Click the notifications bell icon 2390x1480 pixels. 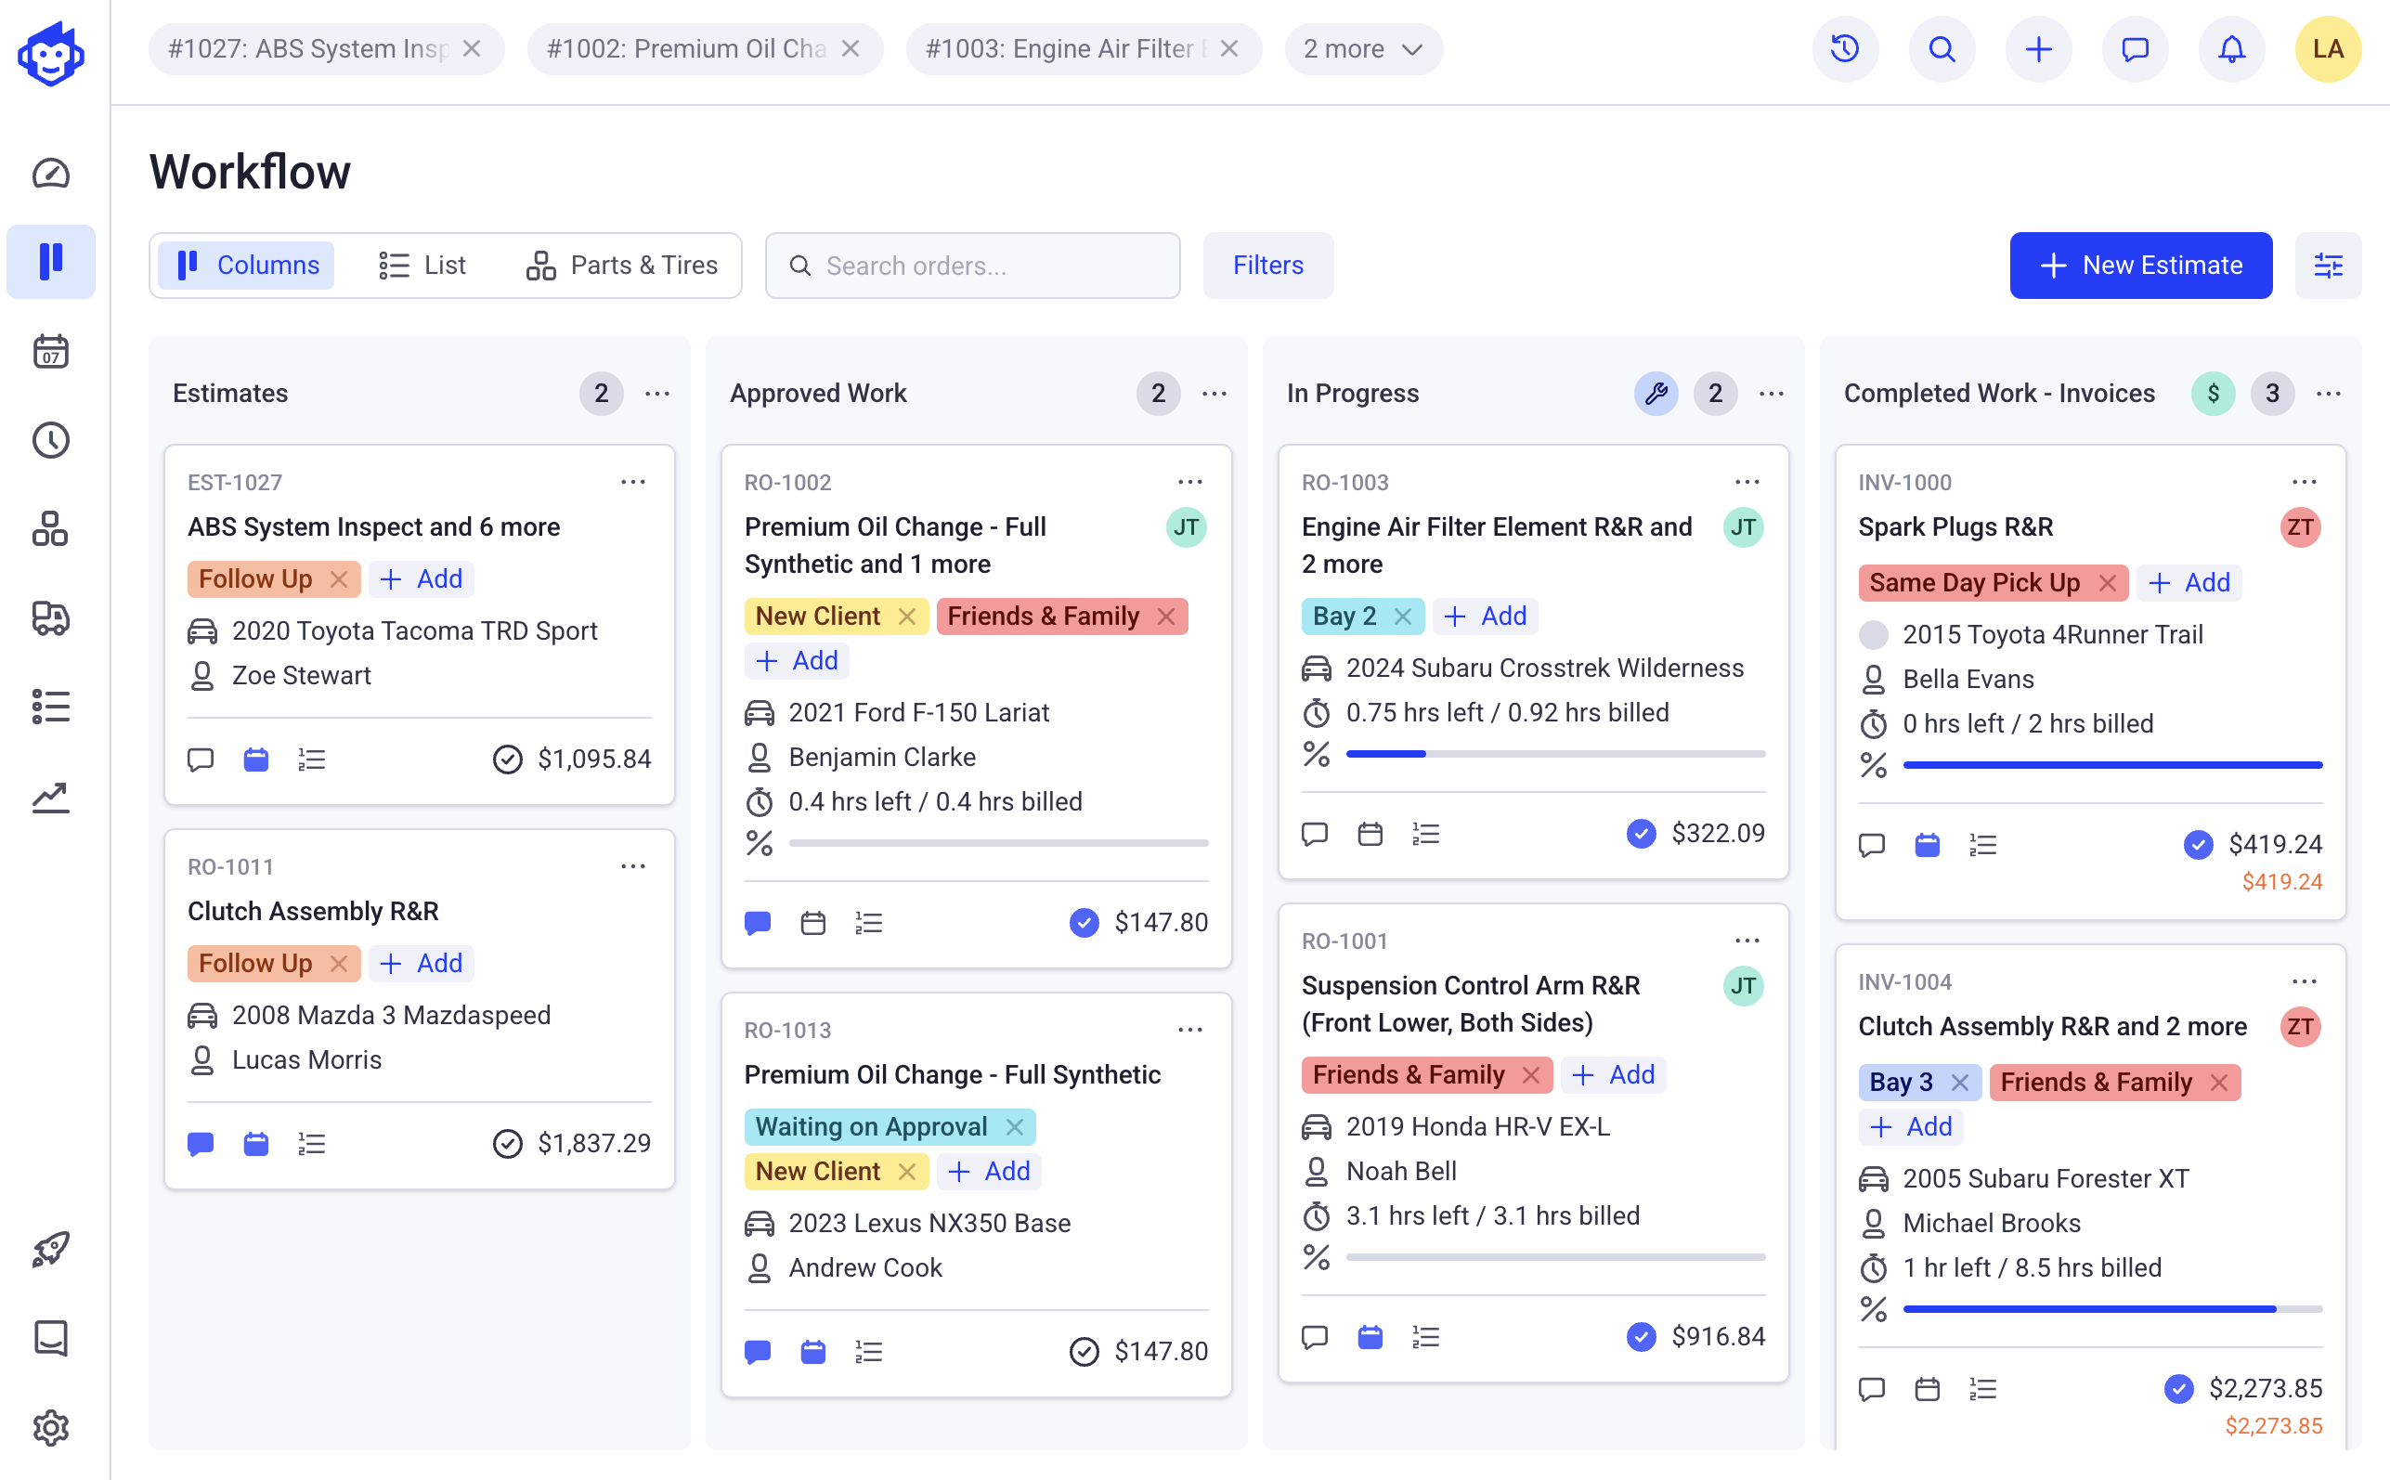pos(2230,49)
